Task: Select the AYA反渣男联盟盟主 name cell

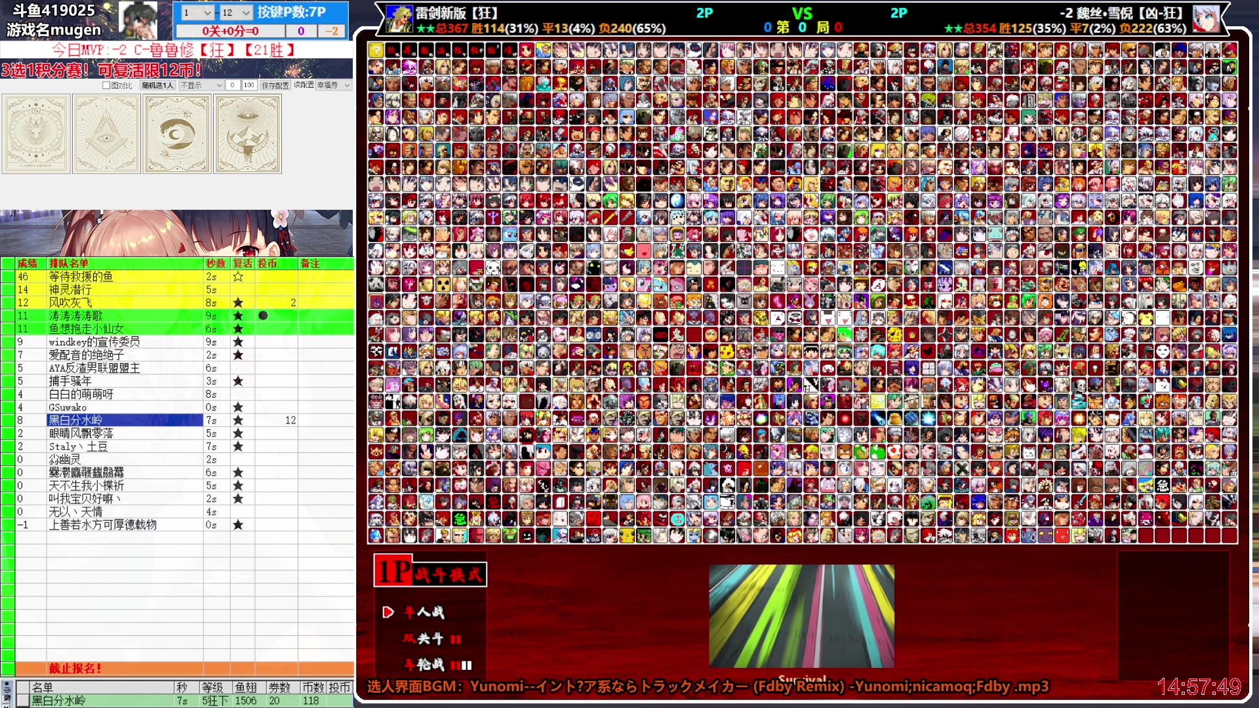Action: pos(125,368)
